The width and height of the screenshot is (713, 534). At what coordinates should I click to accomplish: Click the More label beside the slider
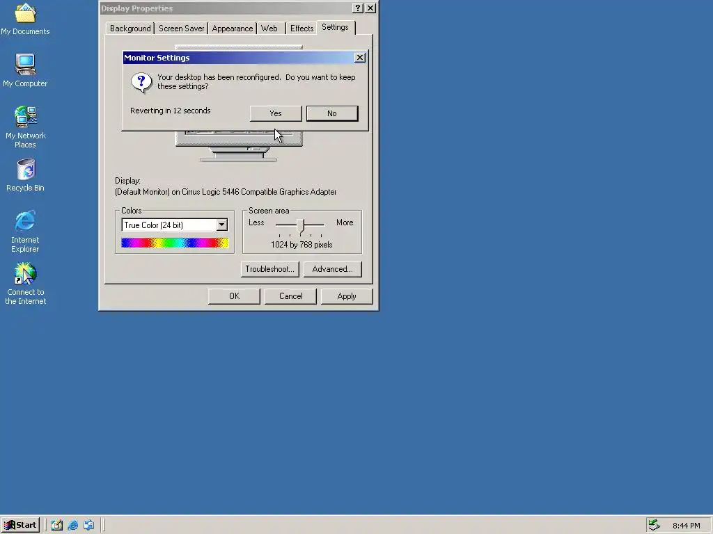click(345, 222)
